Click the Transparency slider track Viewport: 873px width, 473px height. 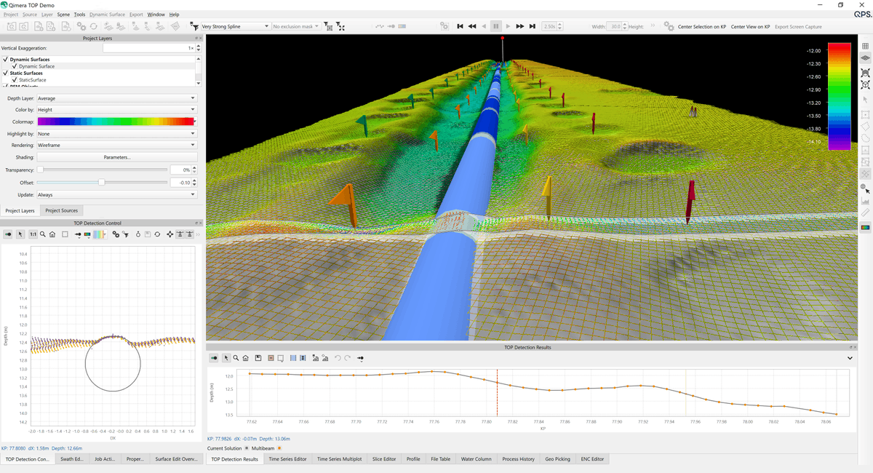coord(102,170)
